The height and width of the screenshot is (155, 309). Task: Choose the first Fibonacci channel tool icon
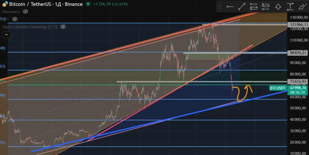pyautogui.click(x=254, y=7)
